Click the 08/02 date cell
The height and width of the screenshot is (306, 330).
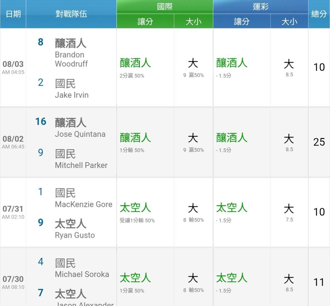point(13,142)
